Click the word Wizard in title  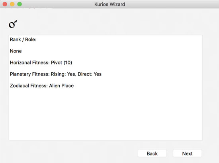(x=117, y=4)
